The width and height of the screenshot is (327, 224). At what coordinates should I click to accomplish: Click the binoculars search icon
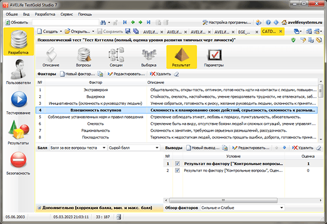point(103,22)
